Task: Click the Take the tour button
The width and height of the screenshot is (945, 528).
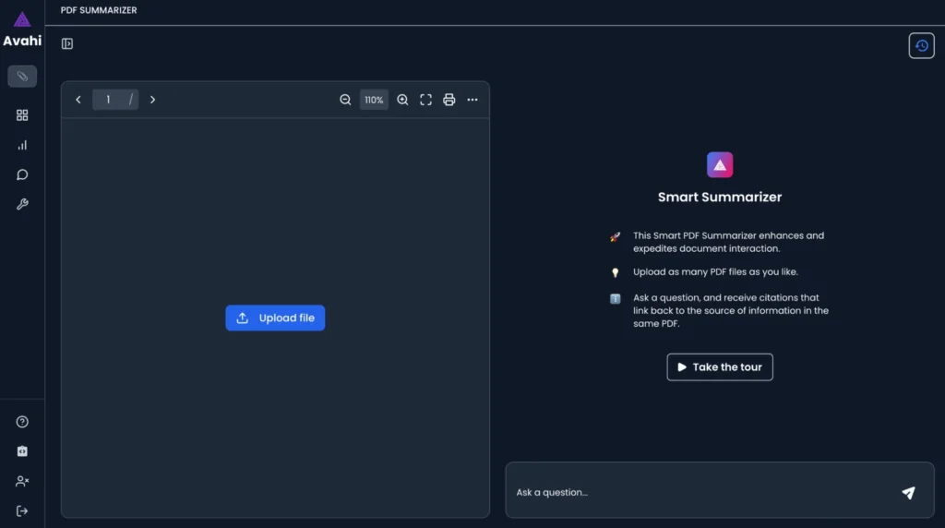Action: tap(720, 367)
